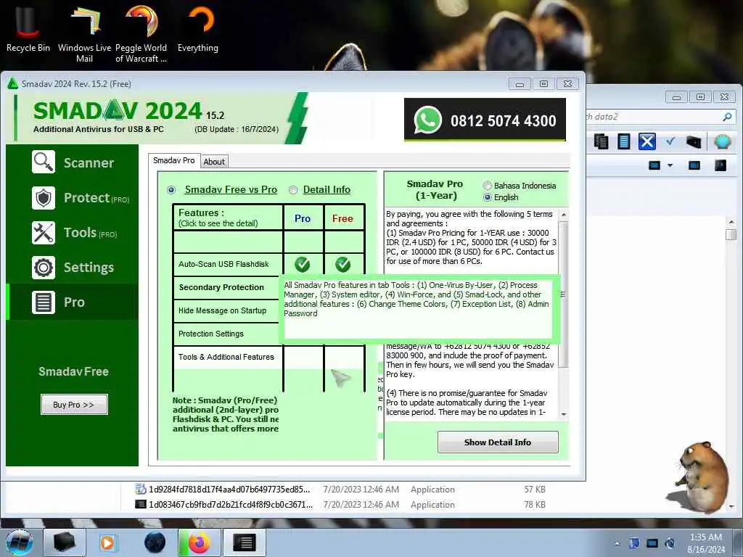Screen dimensions: 743x557
Task: Show hidden system tray icons
Action: point(617,543)
